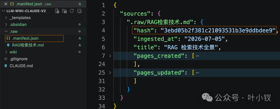
Task: Click the markdown arrow icon beside CLAUDE.md
Action: 6,66
